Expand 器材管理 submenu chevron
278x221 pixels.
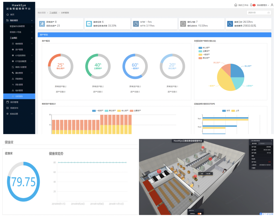click(32, 73)
